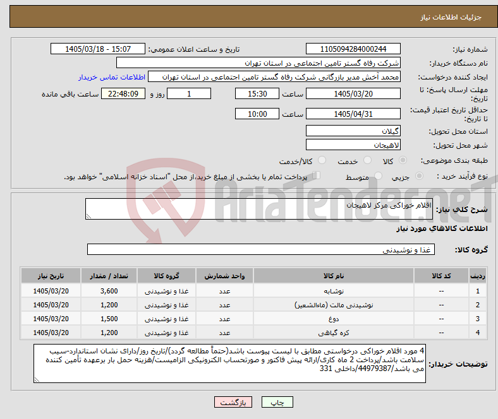Click the unit عدد in the دوغ row
Image resolution: width=498 pixels, height=419 pixels.
coord(224,319)
